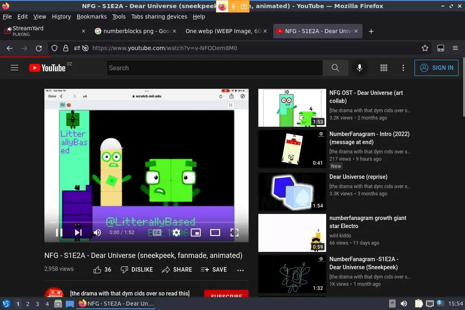This screenshot has height=310, width=465.
Task: Start voice search with microphone icon
Action: (359, 68)
